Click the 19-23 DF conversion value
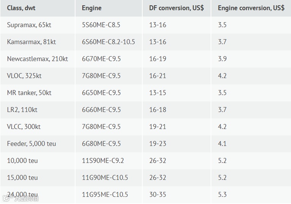291x204 pixels. [157, 144]
